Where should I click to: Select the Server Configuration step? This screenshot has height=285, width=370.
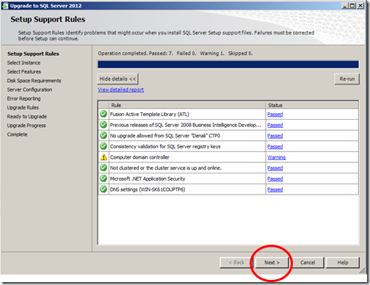pyautogui.click(x=29, y=90)
